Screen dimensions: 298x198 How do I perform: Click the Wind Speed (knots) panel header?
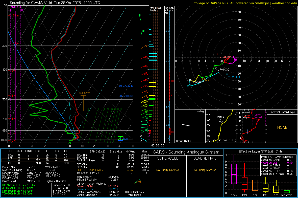pyautogui.click(x=155, y=9)
